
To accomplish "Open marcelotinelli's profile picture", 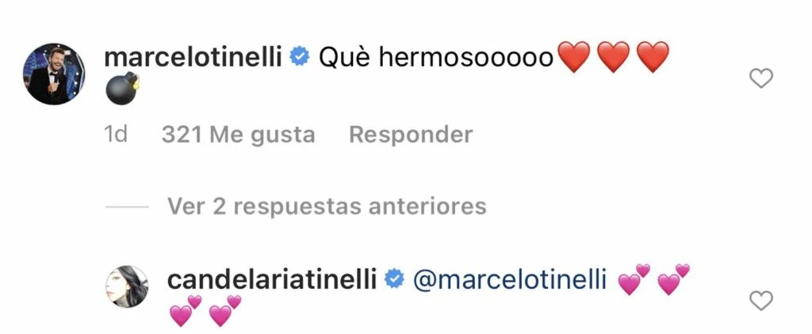I will click(x=54, y=74).
